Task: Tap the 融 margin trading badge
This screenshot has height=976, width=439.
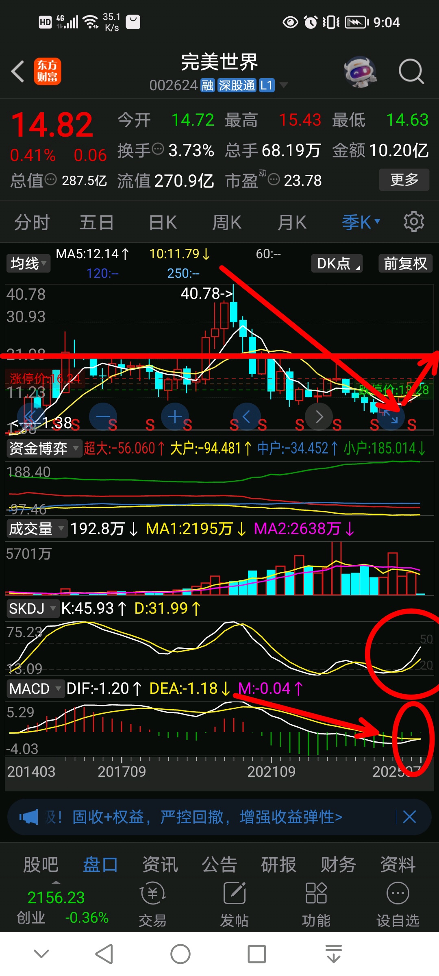Action: tap(207, 85)
